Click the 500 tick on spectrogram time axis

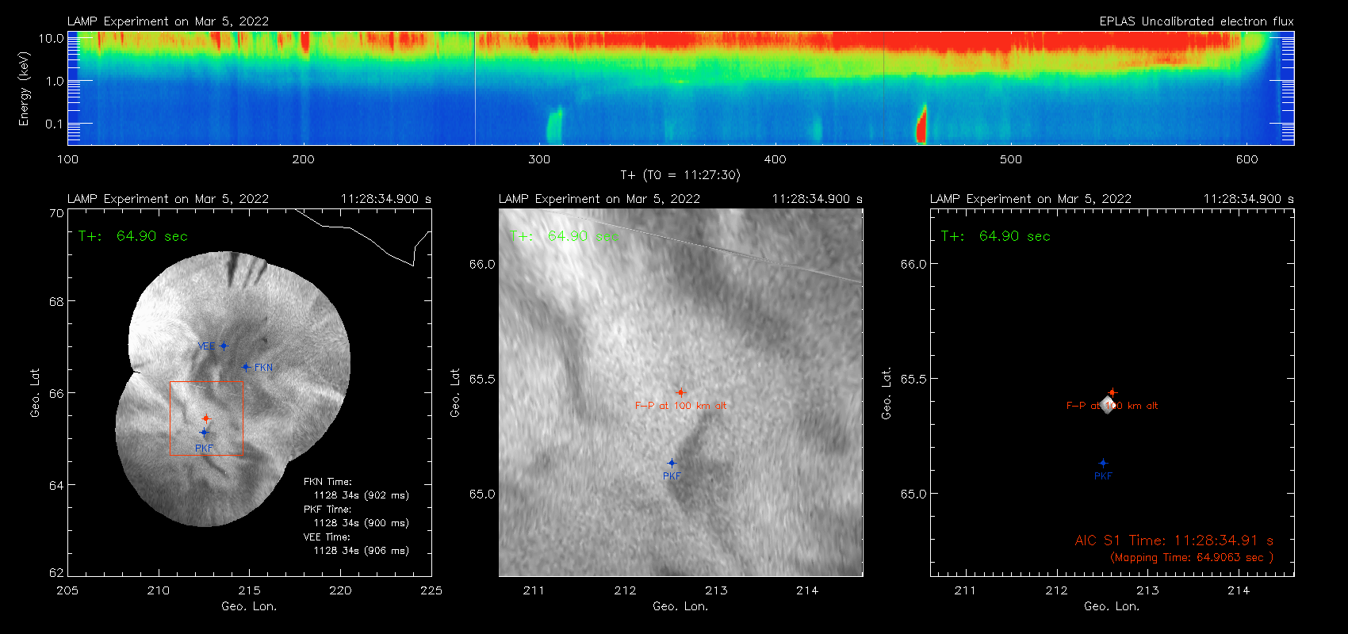click(x=1011, y=159)
